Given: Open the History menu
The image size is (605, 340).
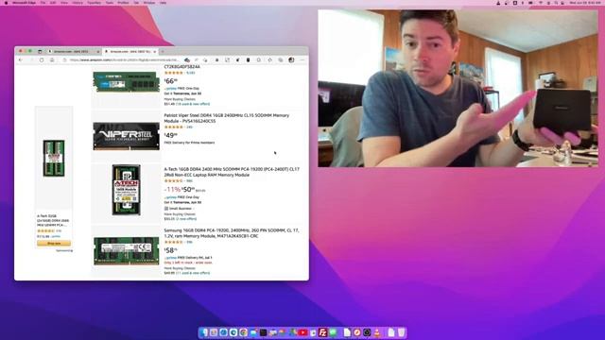Looking at the screenshot, I should click(78, 3).
